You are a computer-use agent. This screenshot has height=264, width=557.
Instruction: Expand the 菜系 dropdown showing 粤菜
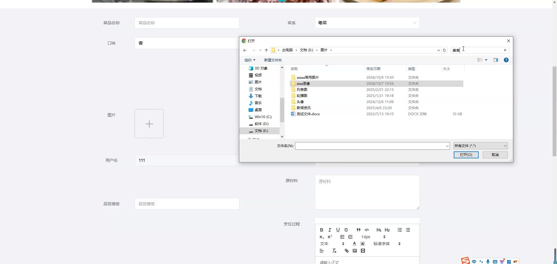tap(367, 23)
